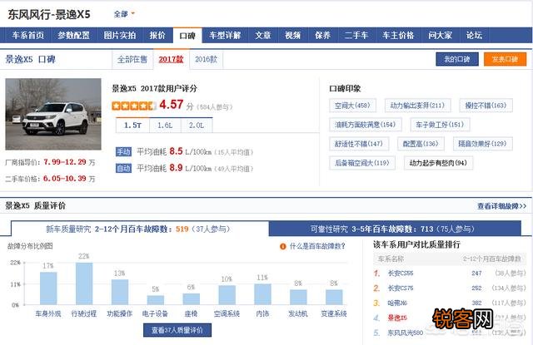Open 问大家 tab
The image size is (533, 345).
tap(440, 35)
